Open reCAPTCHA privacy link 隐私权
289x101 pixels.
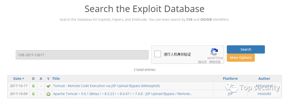[x=202, y=62]
